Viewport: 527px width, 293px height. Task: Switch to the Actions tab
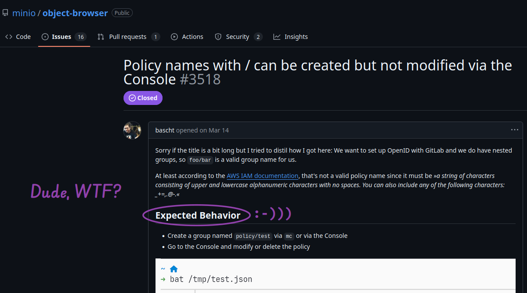[187, 37]
